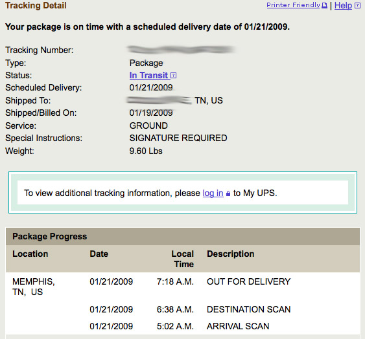The image size is (365, 339).
Task: Open the Help link
Action: [343, 5]
